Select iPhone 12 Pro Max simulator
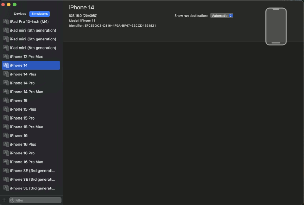The image size is (304, 205). pos(31,57)
